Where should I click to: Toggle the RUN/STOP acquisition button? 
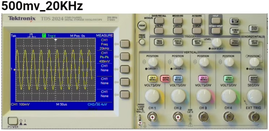click(253, 29)
